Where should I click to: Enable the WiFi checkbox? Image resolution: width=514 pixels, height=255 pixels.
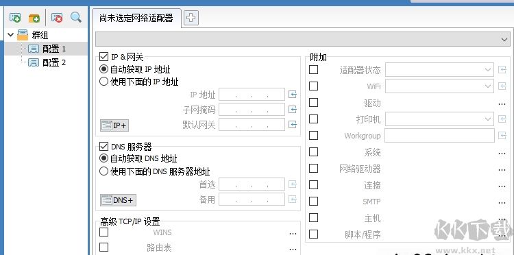[x=314, y=86]
